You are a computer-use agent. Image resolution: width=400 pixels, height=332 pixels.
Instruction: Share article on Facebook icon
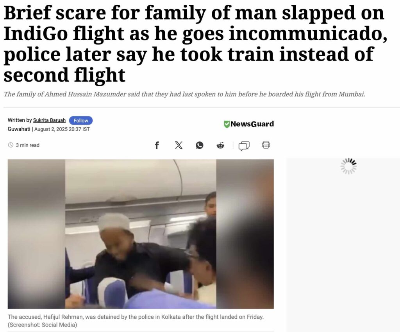[157, 145]
